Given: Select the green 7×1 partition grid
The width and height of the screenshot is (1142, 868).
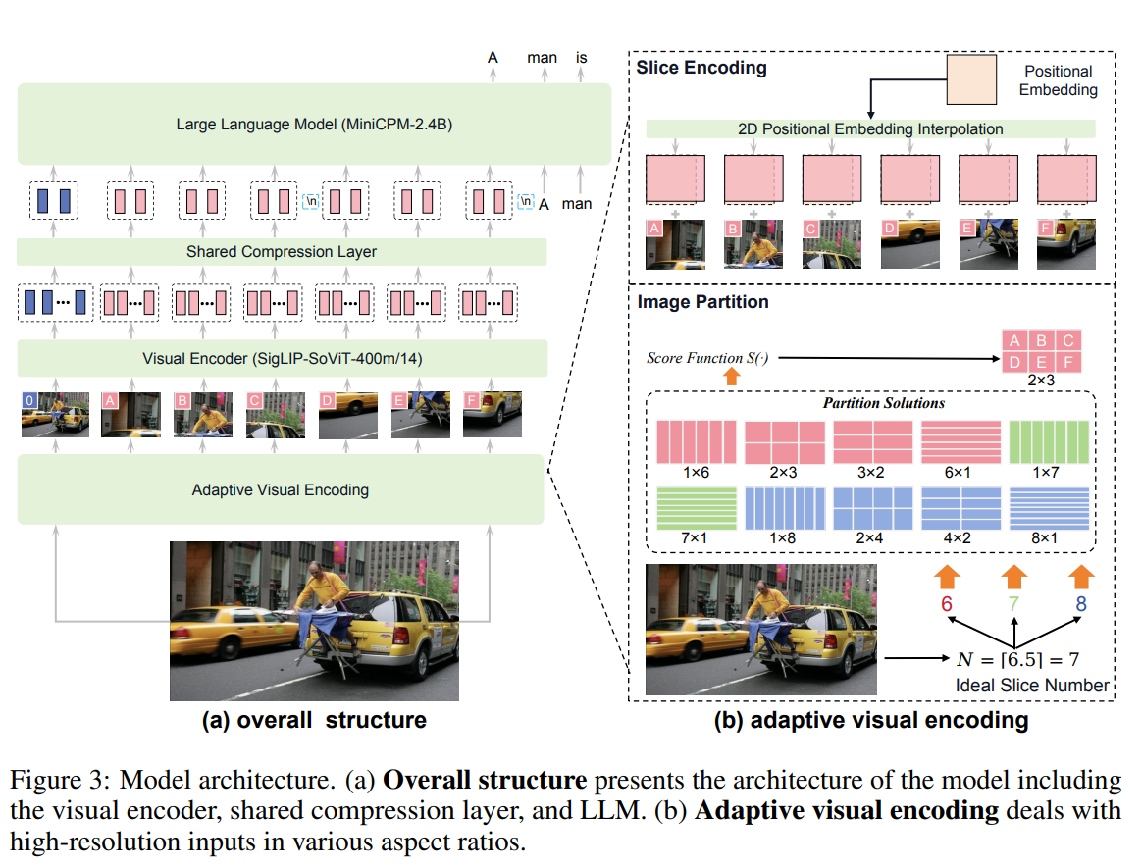Looking at the screenshot, I should pos(697,508).
